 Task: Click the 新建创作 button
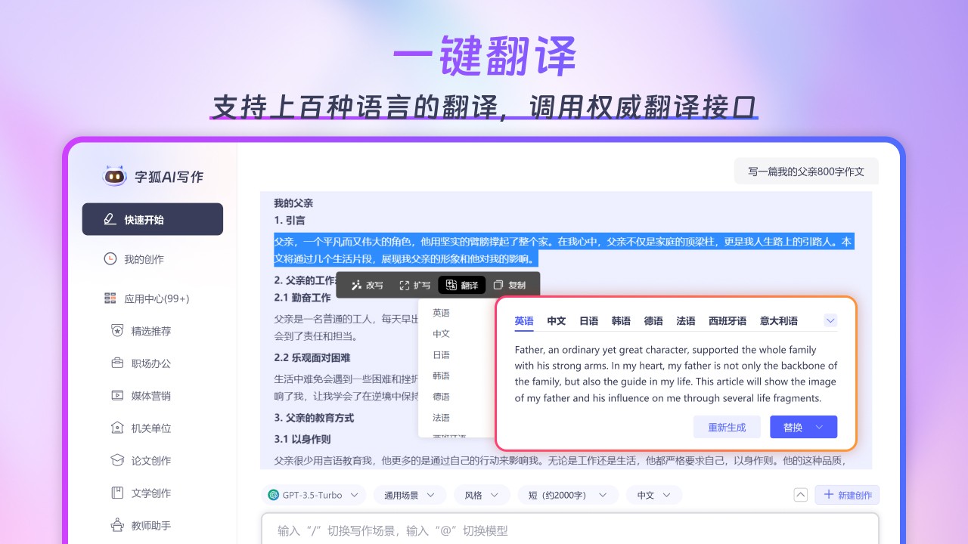coord(847,495)
